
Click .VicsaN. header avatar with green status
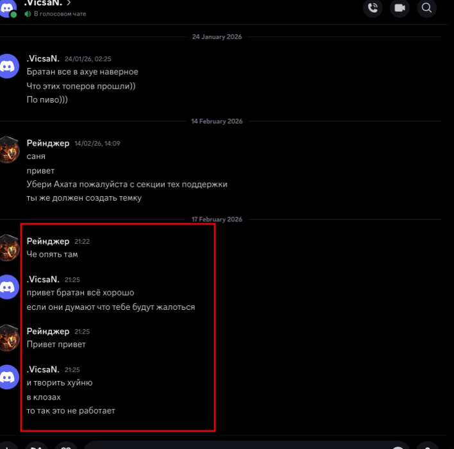coord(8,8)
